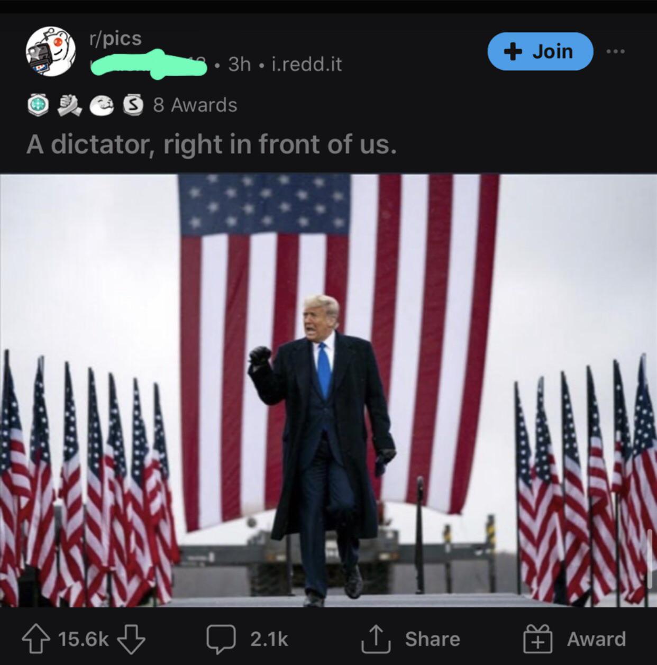Open the i.redd.it source link
This screenshot has width=657, height=665.
click(306, 65)
